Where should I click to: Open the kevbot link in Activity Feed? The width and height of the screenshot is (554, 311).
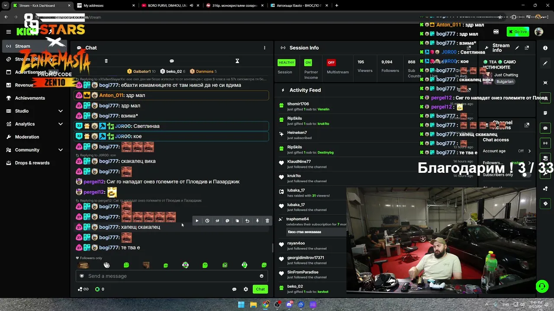pyautogui.click(x=323, y=292)
